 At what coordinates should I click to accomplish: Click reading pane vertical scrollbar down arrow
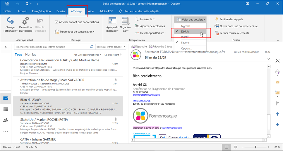pyautogui.click(x=269, y=136)
